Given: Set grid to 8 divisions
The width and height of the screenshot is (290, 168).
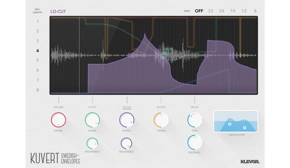Looking at the screenshot, I should click(255, 11).
